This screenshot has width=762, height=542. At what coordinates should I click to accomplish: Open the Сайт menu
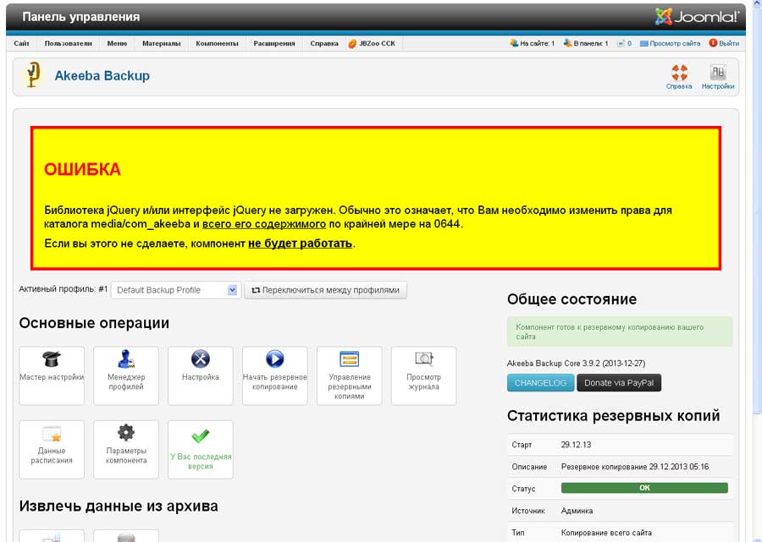(x=21, y=43)
